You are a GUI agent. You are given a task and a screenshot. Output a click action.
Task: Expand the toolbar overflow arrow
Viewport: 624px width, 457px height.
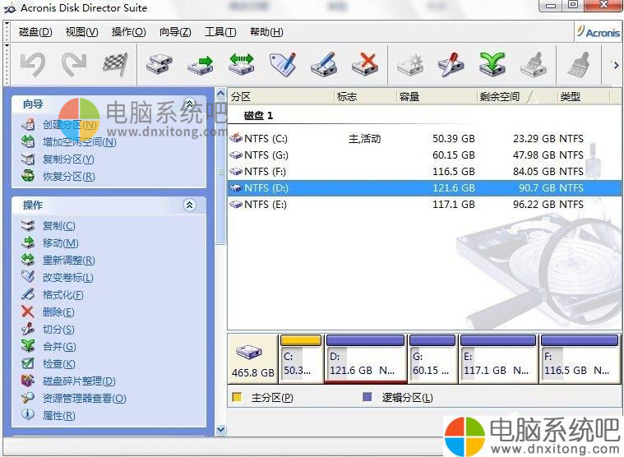click(x=616, y=65)
